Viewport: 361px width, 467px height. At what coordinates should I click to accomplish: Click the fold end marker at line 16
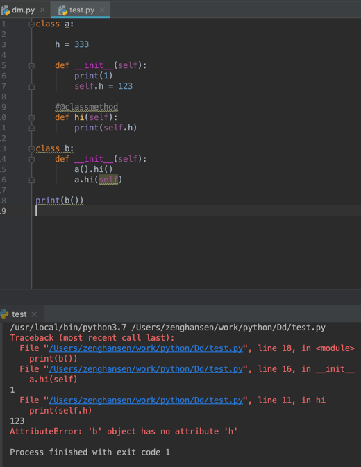(31, 180)
